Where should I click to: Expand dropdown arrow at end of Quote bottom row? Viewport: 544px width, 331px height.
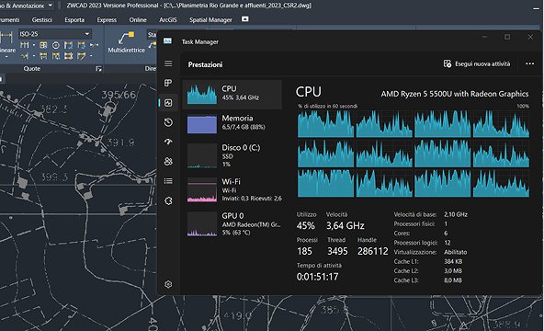tap(91, 56)
